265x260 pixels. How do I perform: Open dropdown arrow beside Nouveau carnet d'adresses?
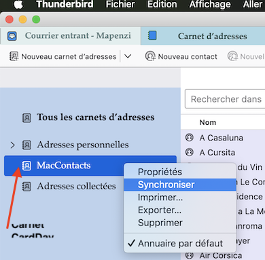tap(128, 56)
